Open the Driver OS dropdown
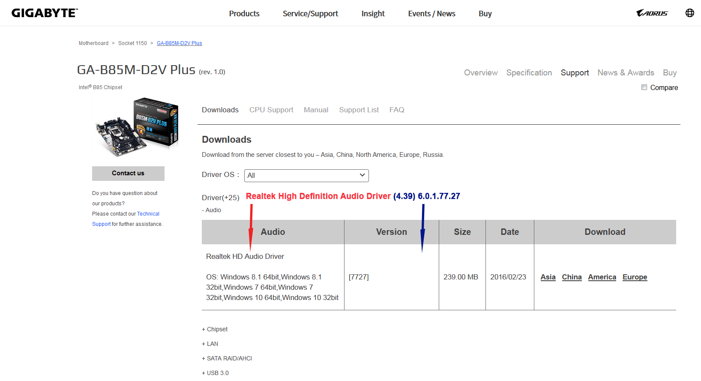The height and width of the screenshot is (381, 701). coord(306,175)
